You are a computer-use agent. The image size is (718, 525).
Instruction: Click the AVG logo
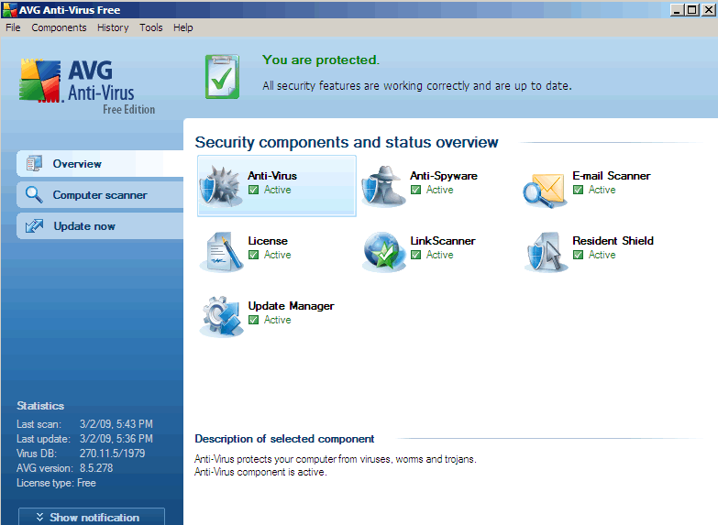click(x=87, y=86)
